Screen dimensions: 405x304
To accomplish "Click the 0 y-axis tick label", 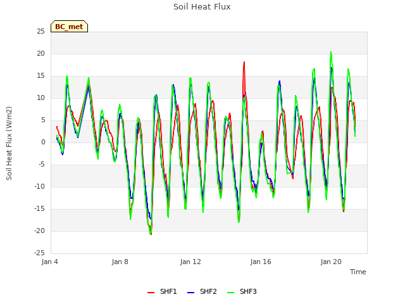I will tap(43, 142).
